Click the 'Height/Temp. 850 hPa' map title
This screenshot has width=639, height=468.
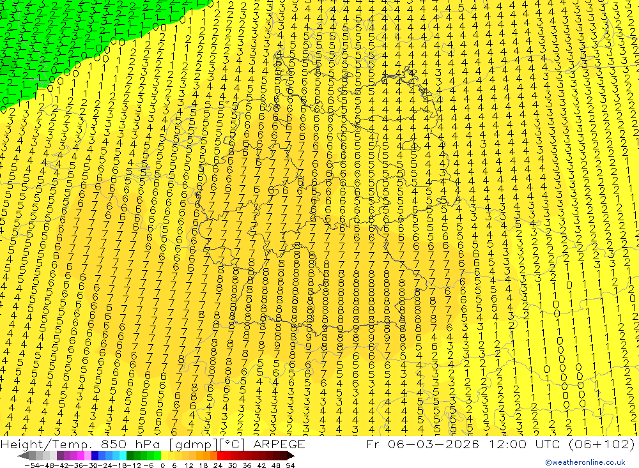point(80,444)
